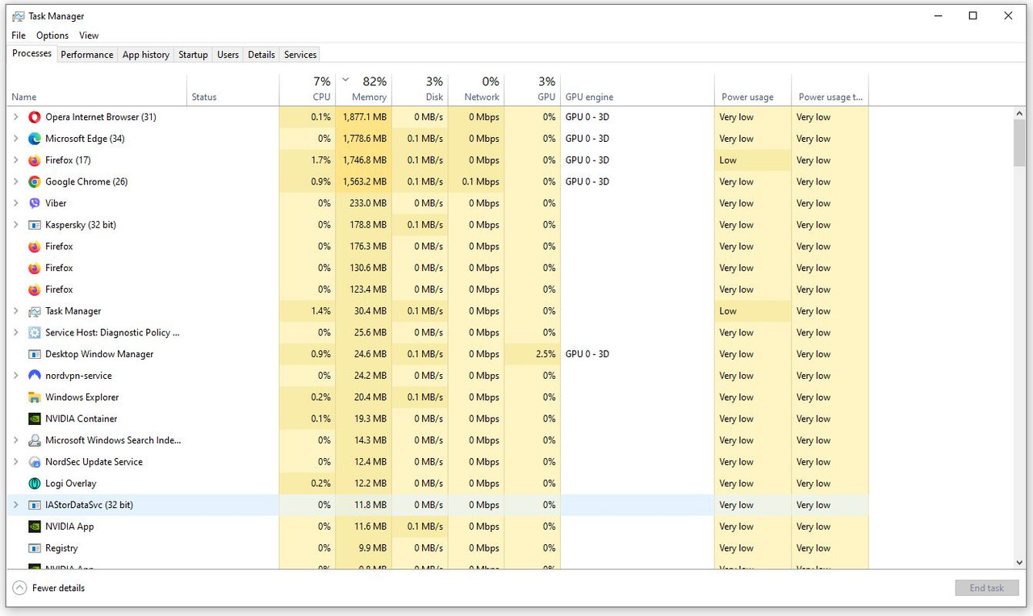Open the View menu
The width and height of the screenshot is (1033, 616).
(x=89, y=35)
